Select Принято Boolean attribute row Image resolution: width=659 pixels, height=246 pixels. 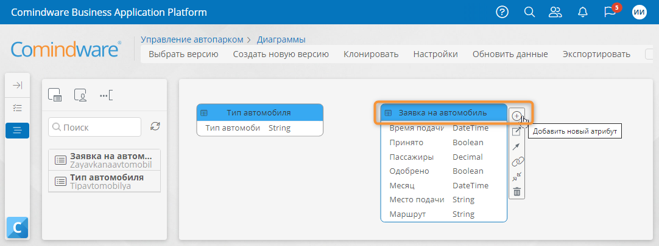(x=443, y=143)
